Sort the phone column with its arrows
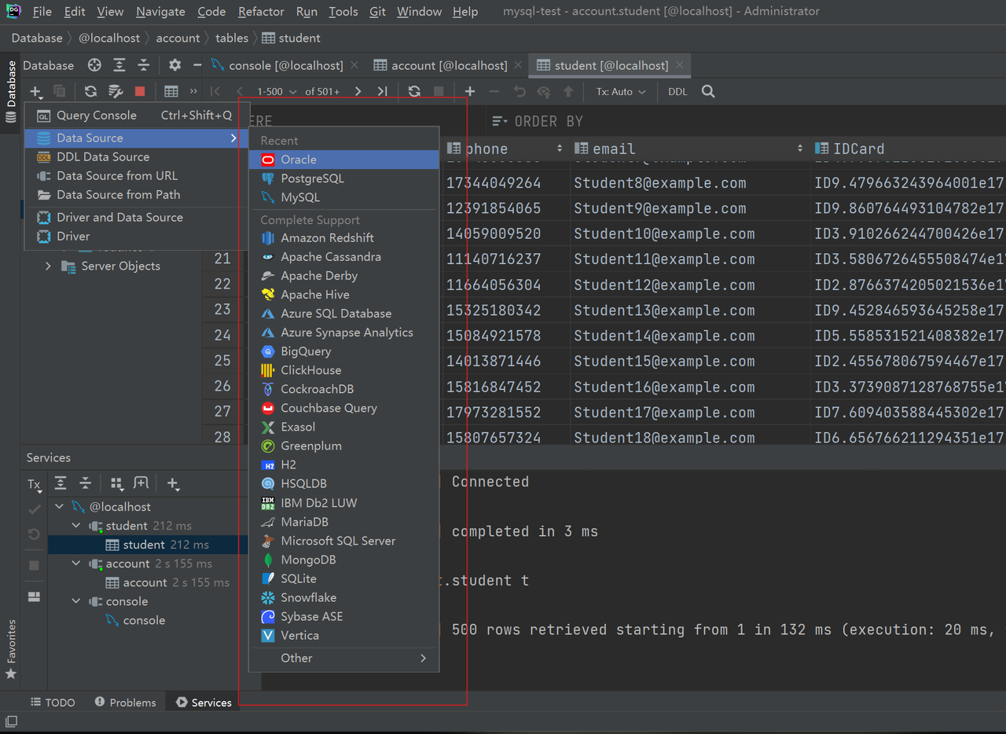This screenshot has width=1006, height=734. coord(560,149)
